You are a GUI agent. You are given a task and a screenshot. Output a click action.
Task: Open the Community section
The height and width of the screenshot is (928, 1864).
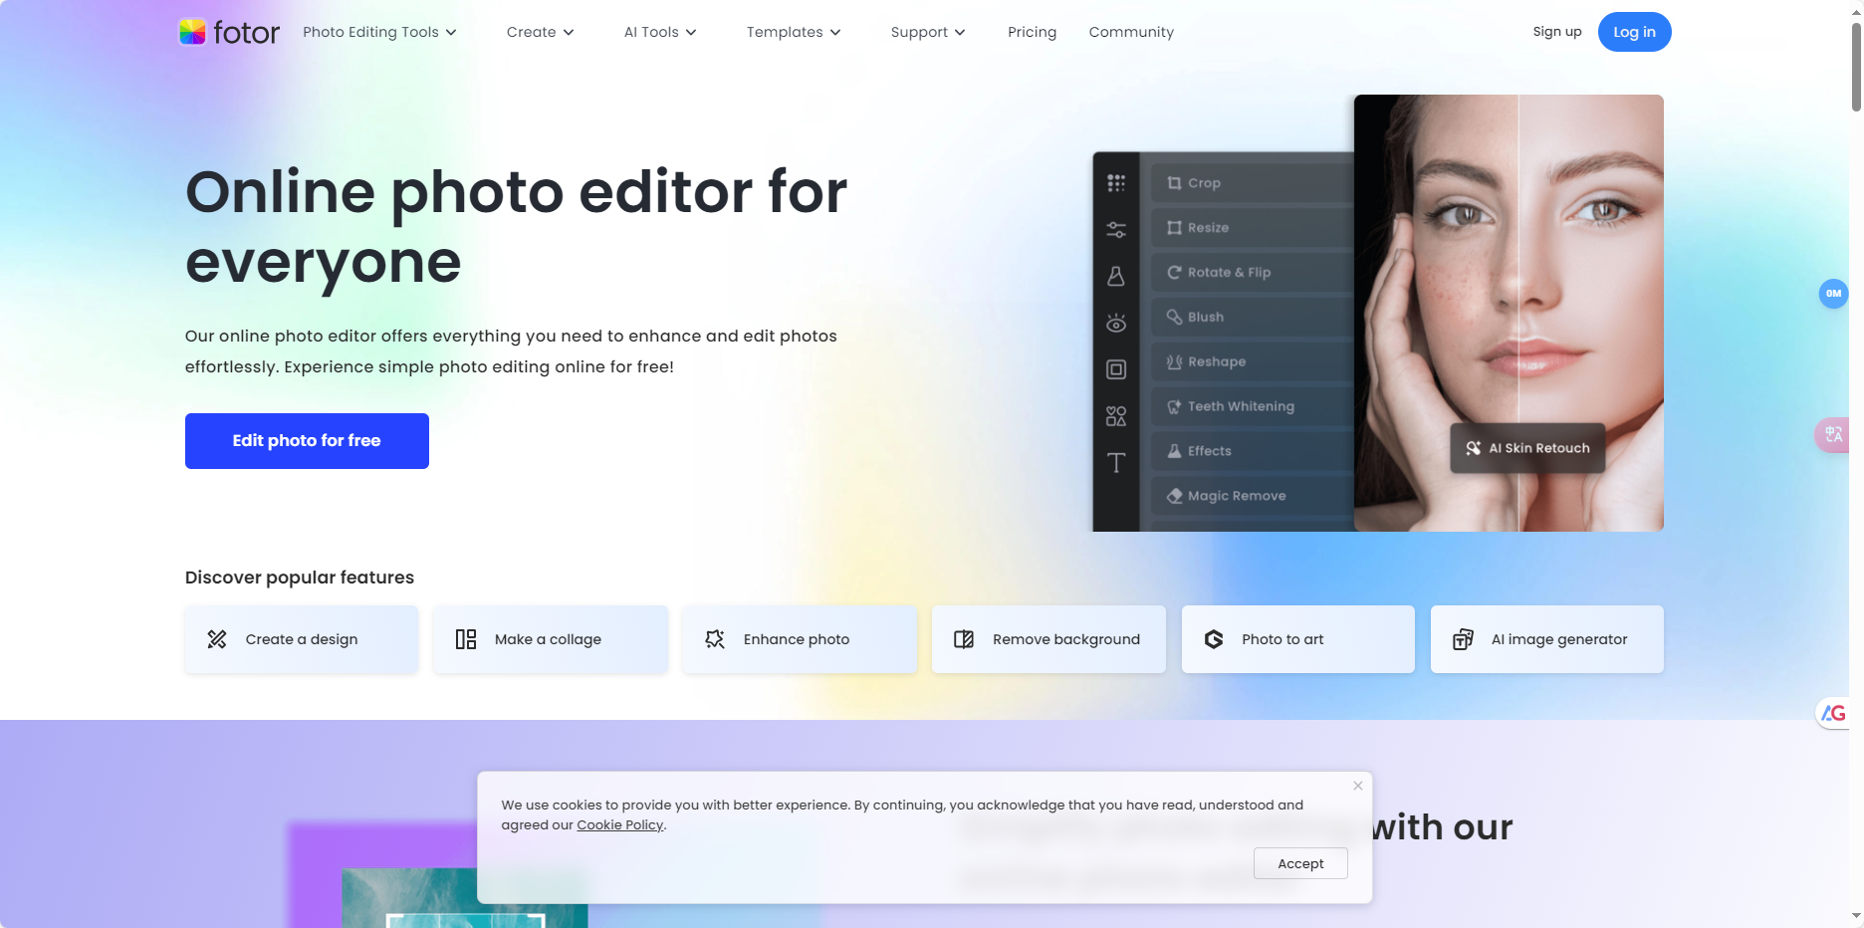(1130, 31)
